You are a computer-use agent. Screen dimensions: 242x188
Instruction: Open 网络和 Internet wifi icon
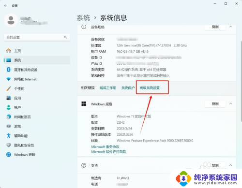point(9,79)
